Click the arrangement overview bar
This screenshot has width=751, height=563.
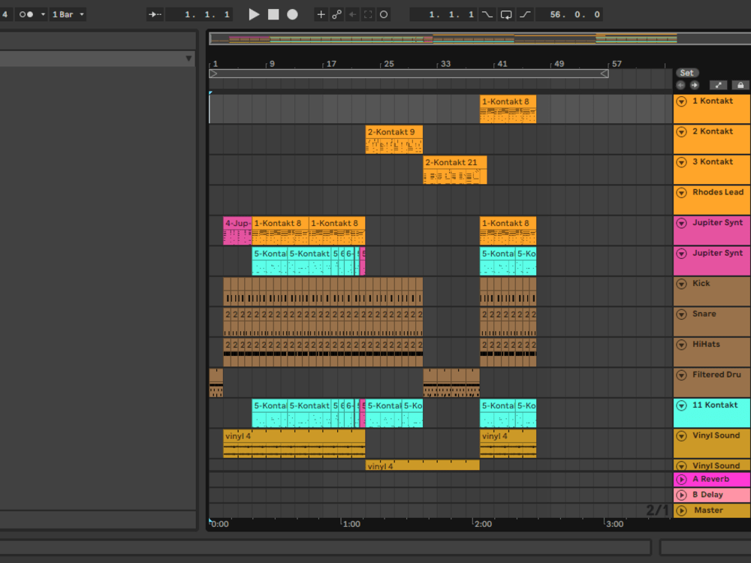pyautogui.click(x=480, y=39)
